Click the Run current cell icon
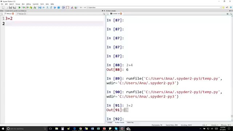Viewport: 233px width, 131px height. click(23, 7)
